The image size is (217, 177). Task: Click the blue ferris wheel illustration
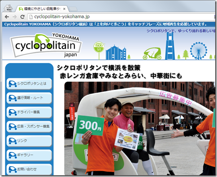click(x=199, y=51)
